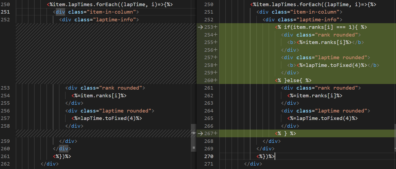This screenshot has width=396, height=169.
Task: Click "laptime rounded" on right line 264
Action: tap(341, 111)
